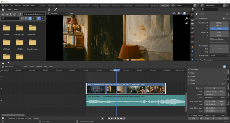Switch file browser to thumbnail display mode
Viewport: 230px width, 123px height.
(x=30, y=18)
